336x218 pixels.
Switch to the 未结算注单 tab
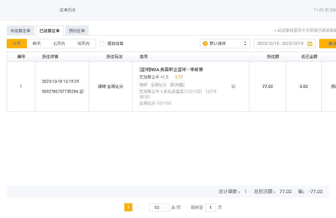tap(20, 31)
